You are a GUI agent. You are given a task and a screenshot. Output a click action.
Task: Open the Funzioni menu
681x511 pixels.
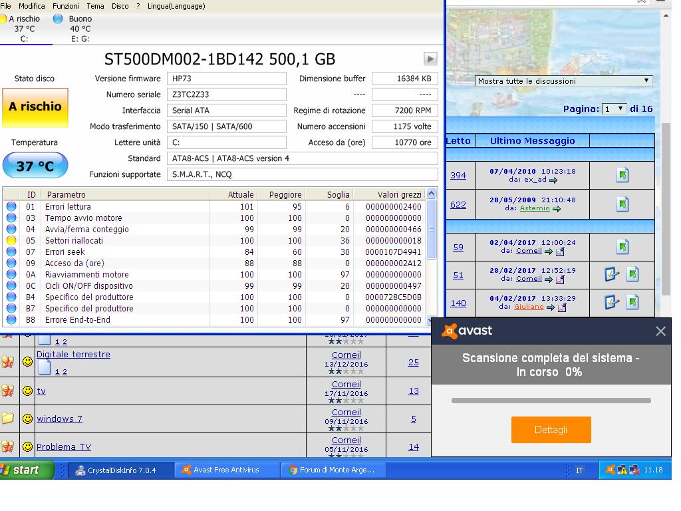click(66, 6)
